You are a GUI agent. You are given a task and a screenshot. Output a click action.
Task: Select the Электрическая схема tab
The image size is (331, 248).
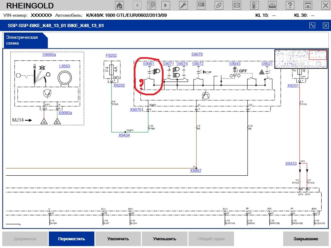point(22,40)
